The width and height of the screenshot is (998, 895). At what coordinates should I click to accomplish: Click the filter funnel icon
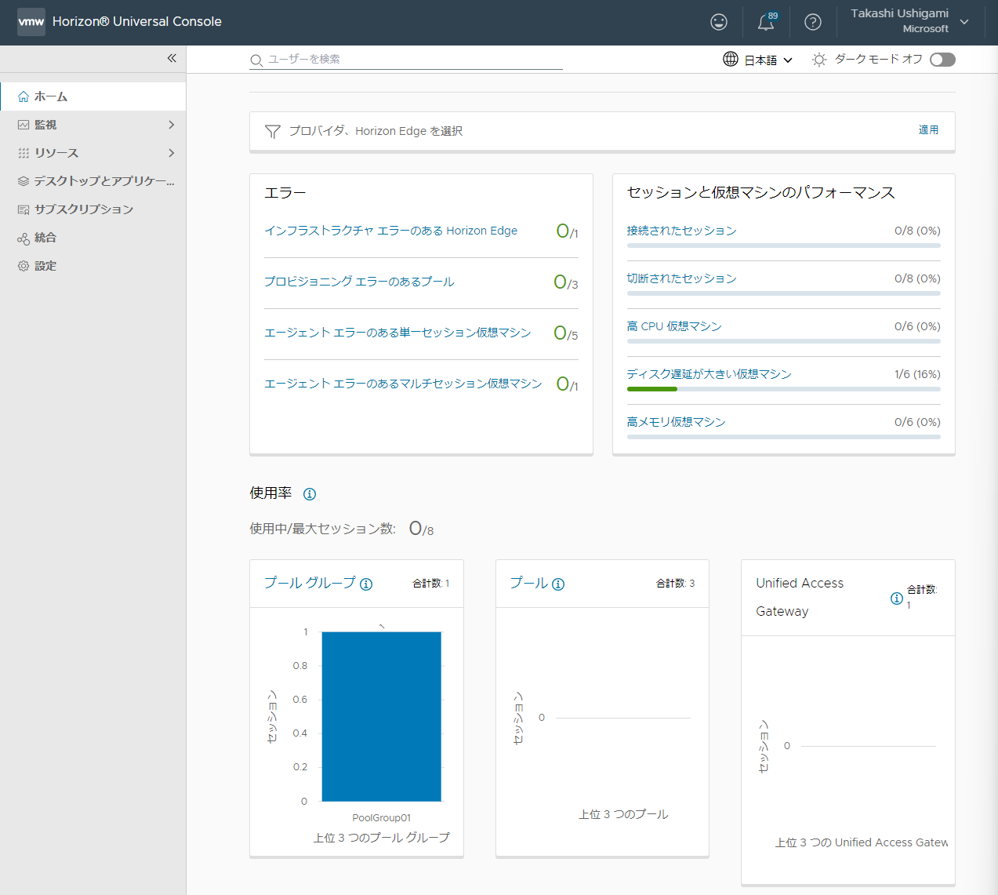click(272, 131)
